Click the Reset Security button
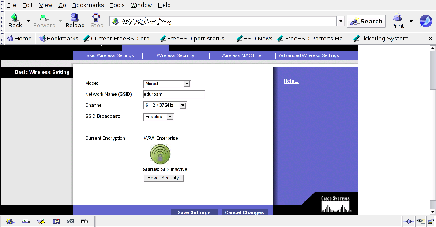 [163, 178]
